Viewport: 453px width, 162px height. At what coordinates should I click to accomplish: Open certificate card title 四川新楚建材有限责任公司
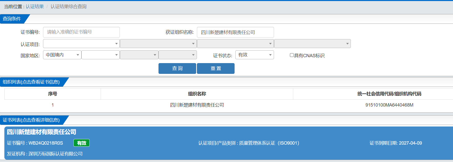(x=41, y=132)
